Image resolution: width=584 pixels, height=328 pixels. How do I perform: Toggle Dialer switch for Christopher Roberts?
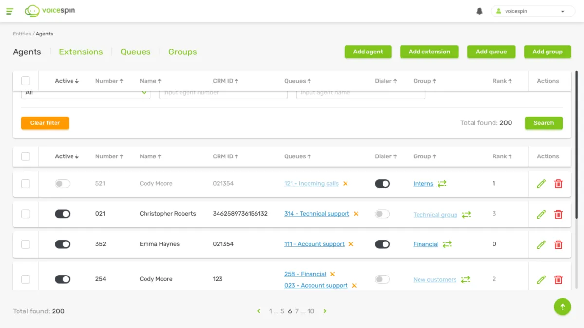coord(382,214)
